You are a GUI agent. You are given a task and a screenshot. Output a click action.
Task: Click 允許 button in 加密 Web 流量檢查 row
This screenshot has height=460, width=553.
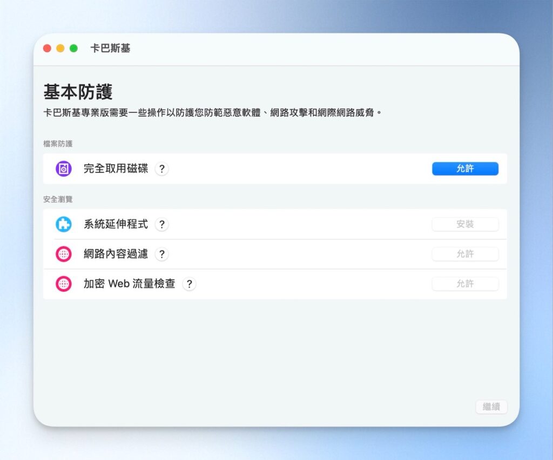pyautogui.click(x=465, y=284)
